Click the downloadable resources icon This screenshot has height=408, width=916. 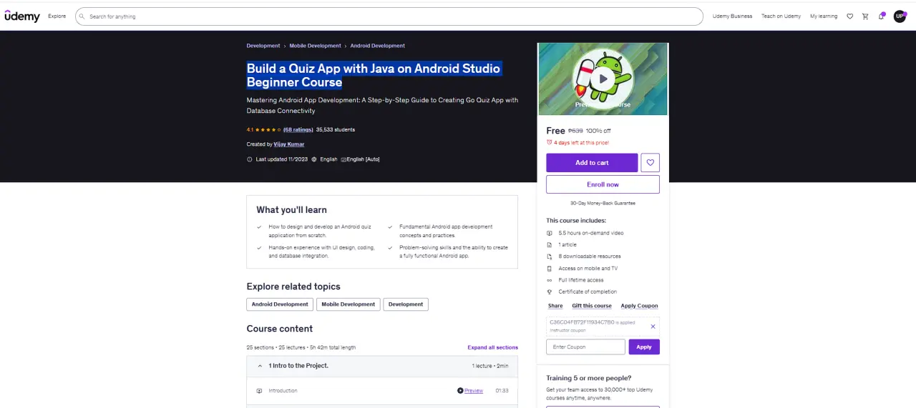click(550, 257)
